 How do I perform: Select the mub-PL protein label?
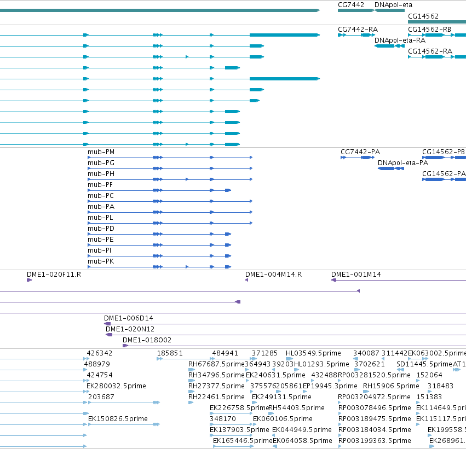coord(100,218)
